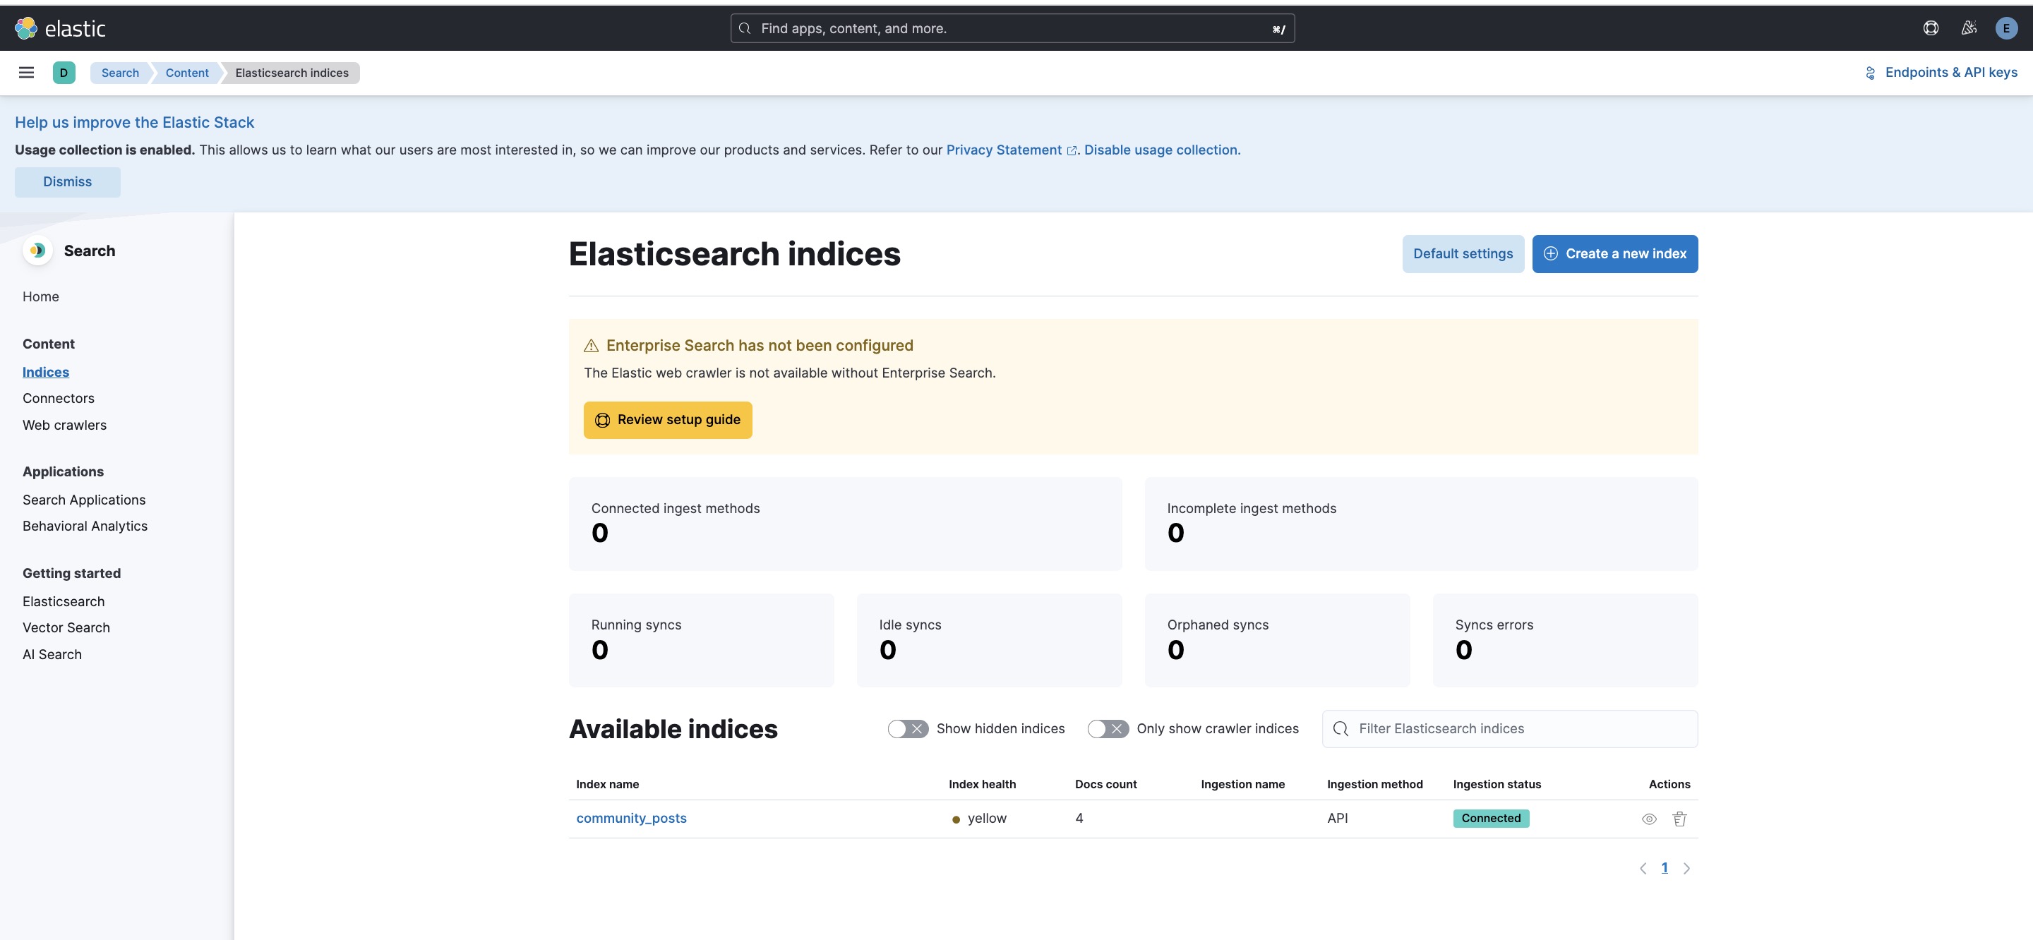
Task: Click Review setup guide button
Action: pyautogui.click(x=668, y=420)
